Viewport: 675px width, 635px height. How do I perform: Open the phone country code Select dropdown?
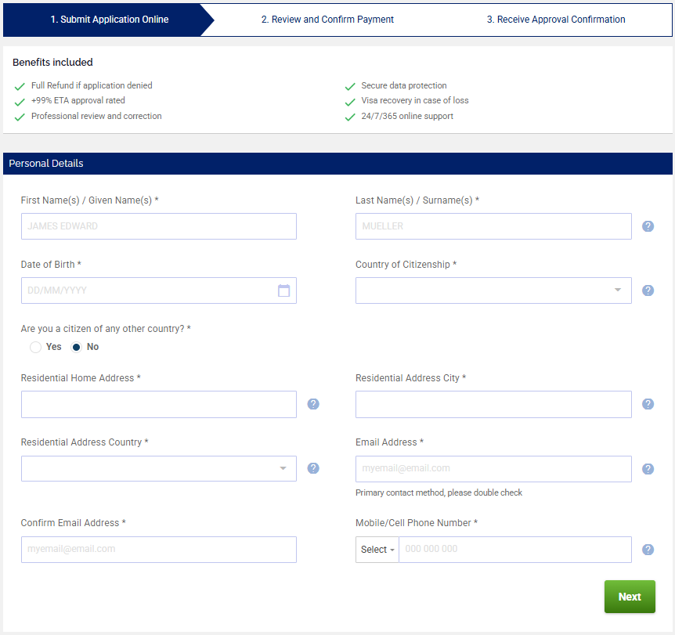click(x=377, y=550)
